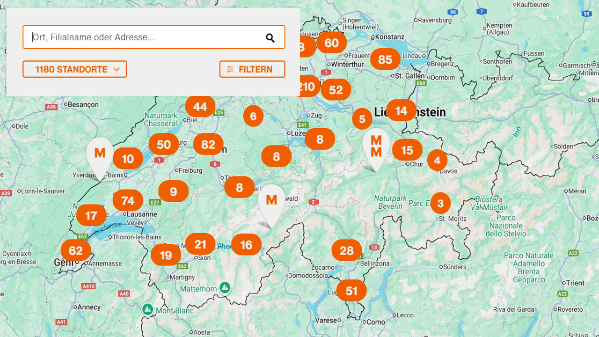Click the Como city label
The width and height of the screenshot is (599, 337).
click(x=376, y=322)
